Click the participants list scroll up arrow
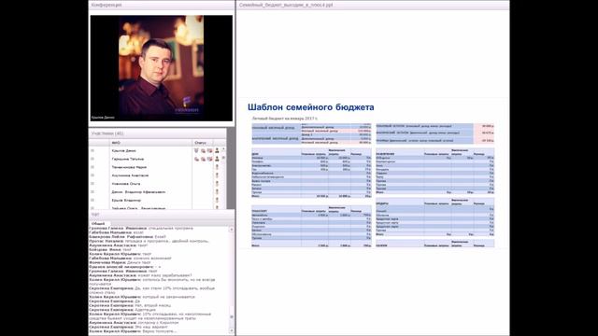This screenshot has width=598, height=336. pyautogui.click(x=223, y=149)
